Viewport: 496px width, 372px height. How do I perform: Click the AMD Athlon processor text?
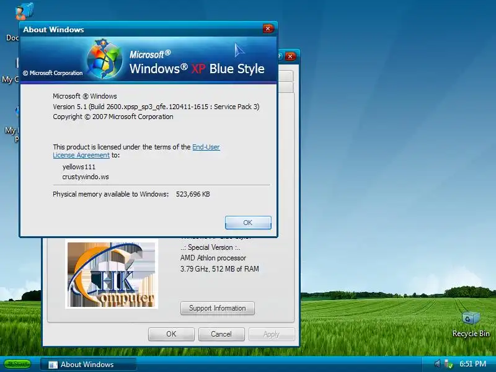[x=213, y=258]
